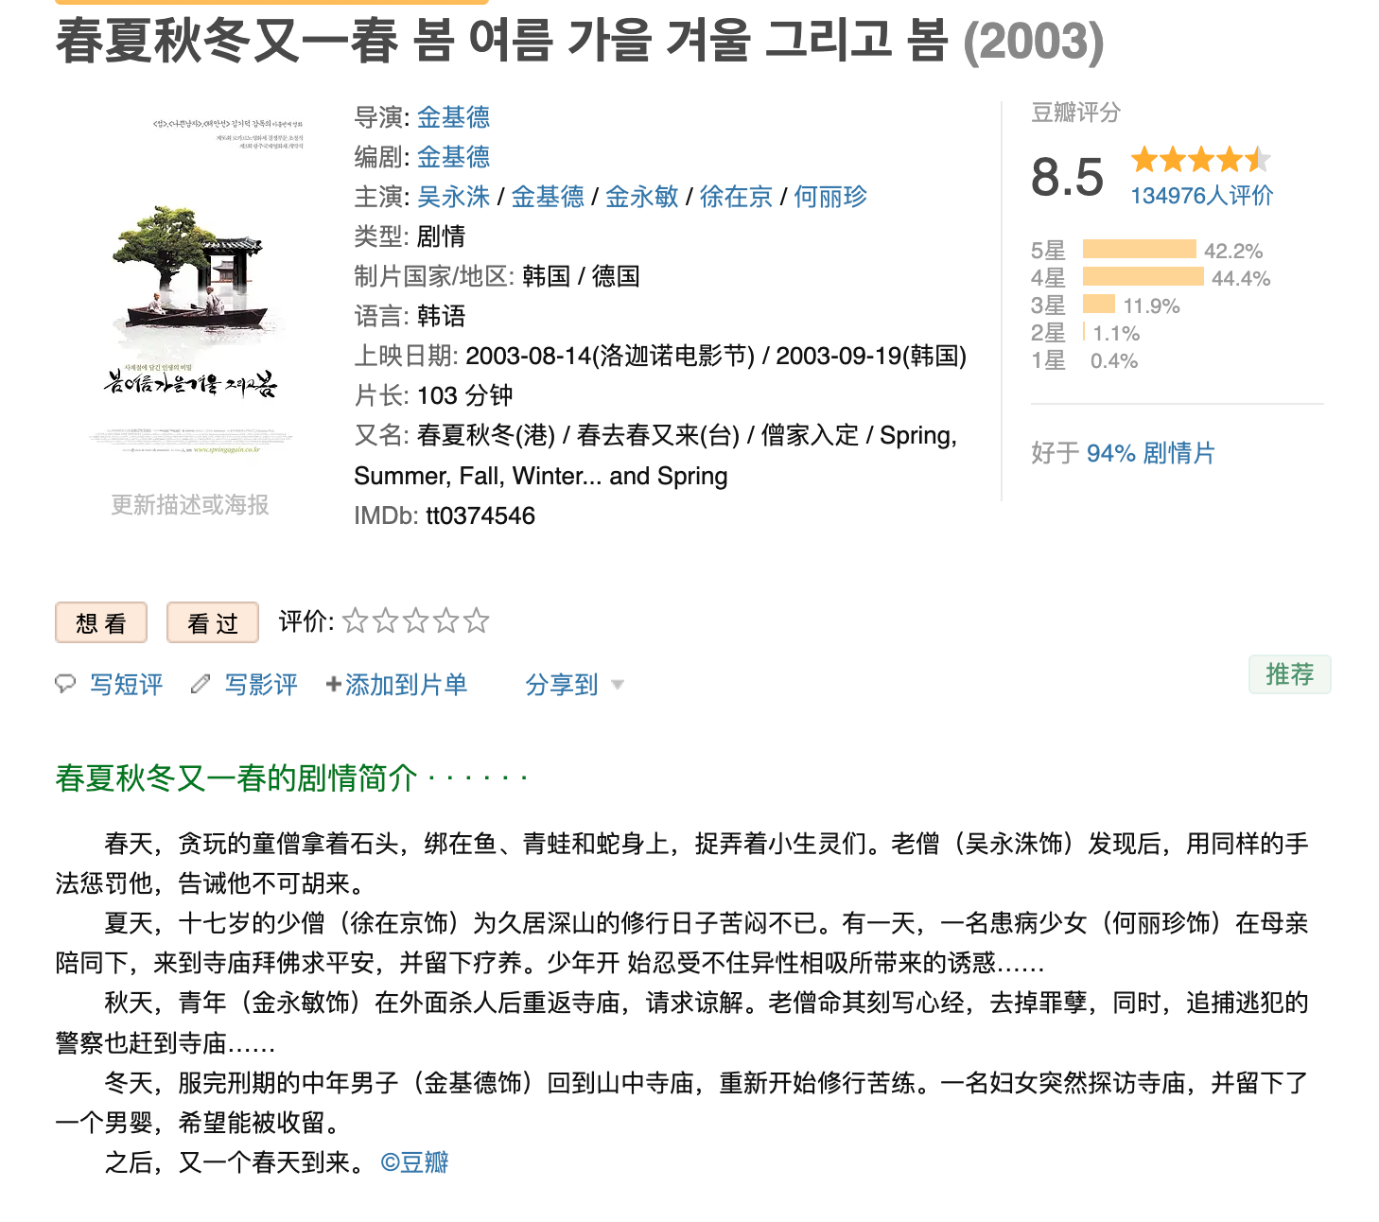The width and height of the screenshot is (1379, 1222).
Task: Click the 3星 rating bar
Action: point(1099,305)
